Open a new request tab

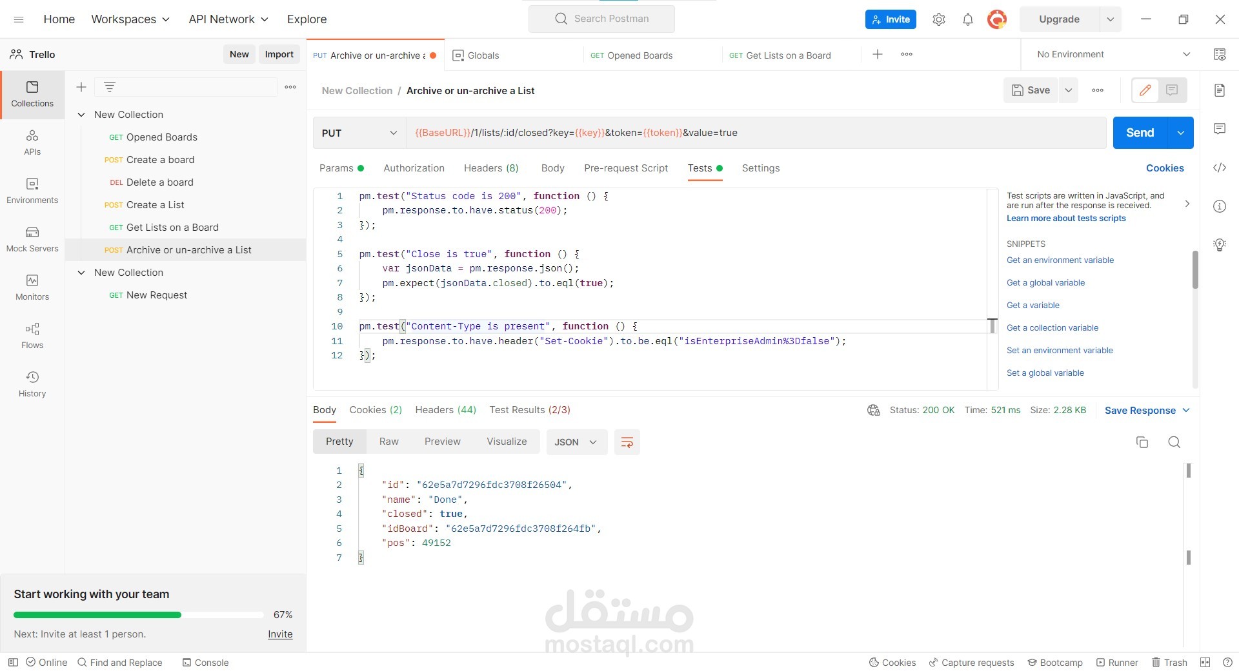878,55
